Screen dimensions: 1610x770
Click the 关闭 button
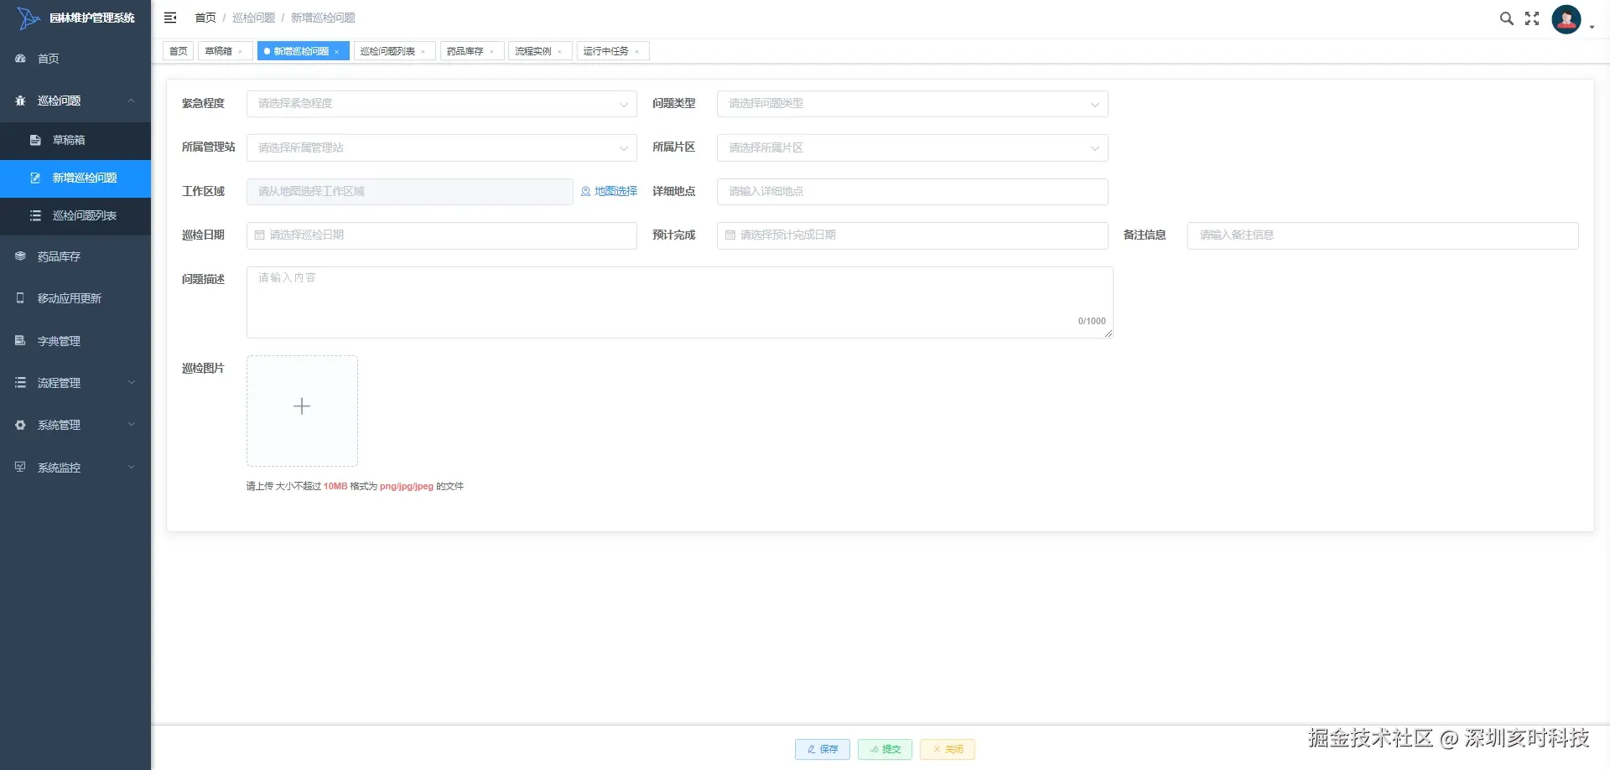click(948, 749)
